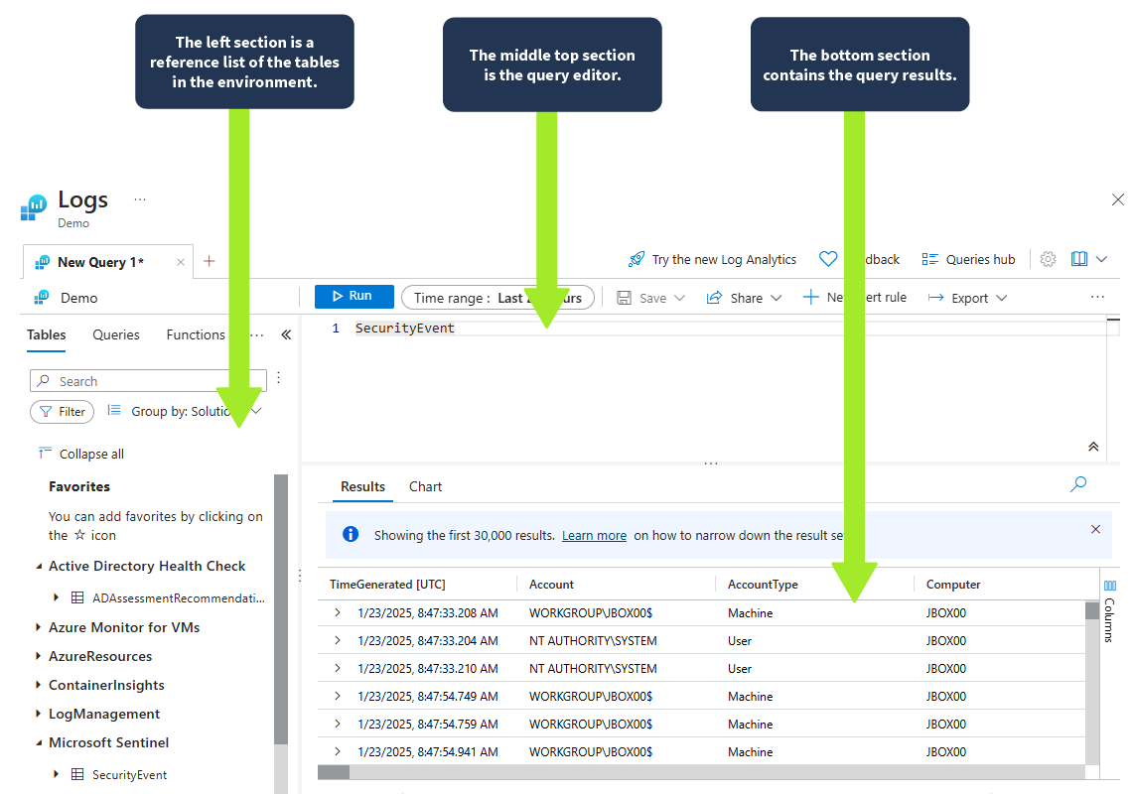The height and width of the screenshot is (794, 1132).
Task: Expand row with 8:47:33.208 AM
Action: [338, 612]
